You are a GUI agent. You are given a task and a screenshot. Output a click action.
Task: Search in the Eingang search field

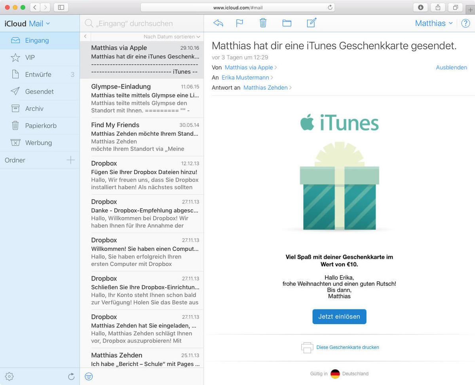[x=142, y=23]
